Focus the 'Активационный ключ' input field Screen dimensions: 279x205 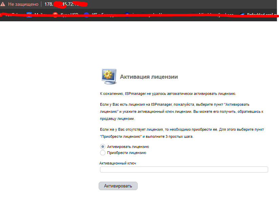(184, 170)
